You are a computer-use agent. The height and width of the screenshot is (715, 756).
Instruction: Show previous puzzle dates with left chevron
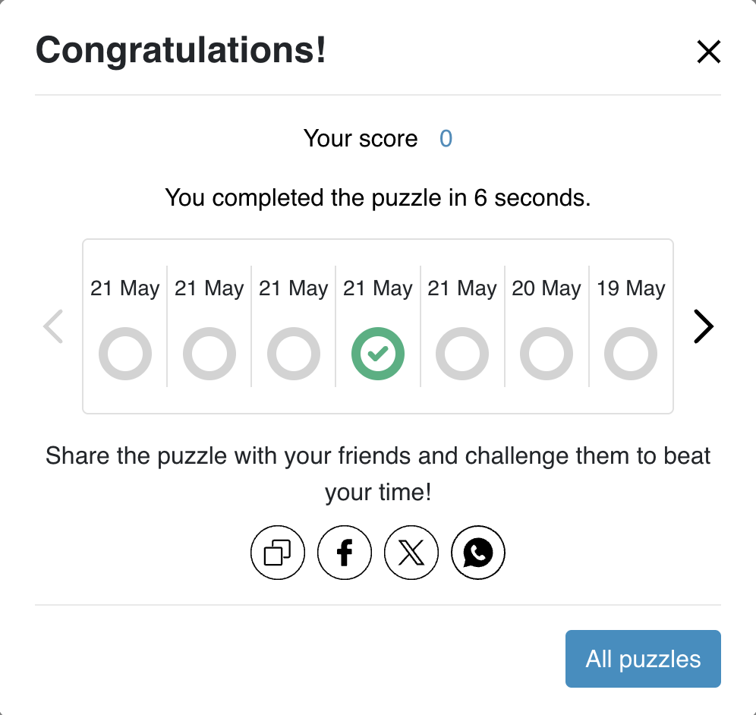coord(53,326)
